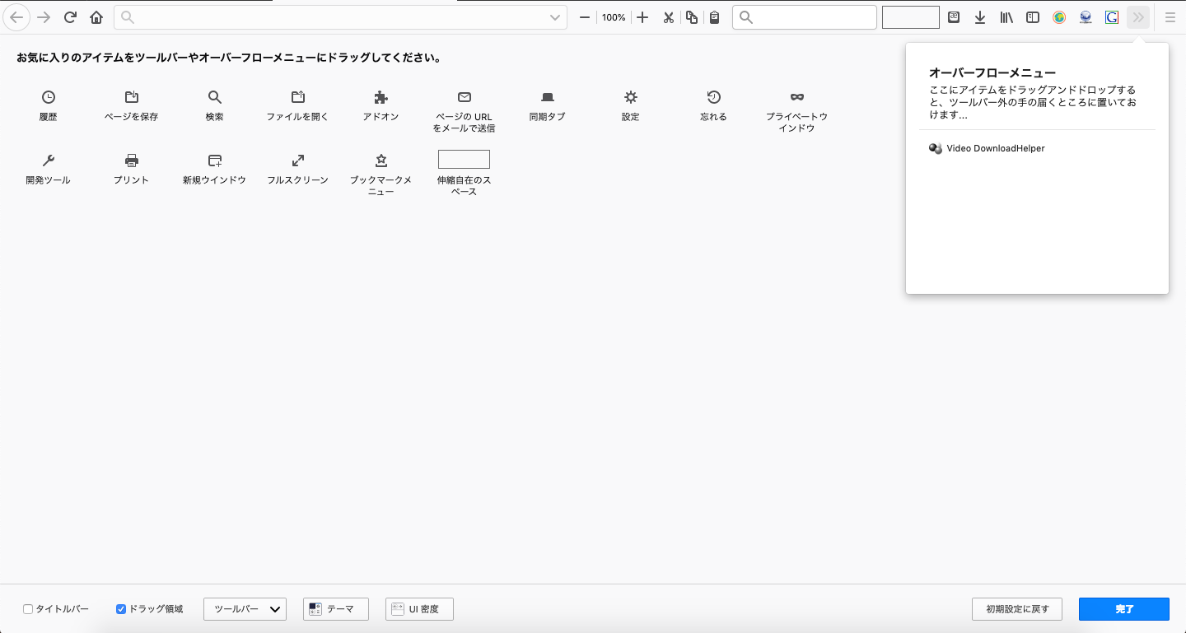Toggle the overflow menu chevron button
The height and width of the screenshot is (633, 1186).
1138,17
